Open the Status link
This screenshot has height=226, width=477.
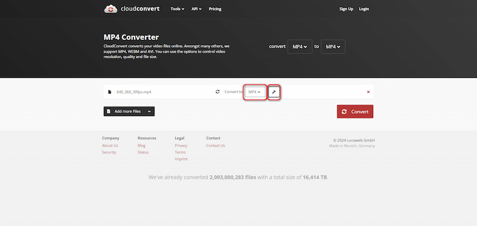[x=143, y=152]
